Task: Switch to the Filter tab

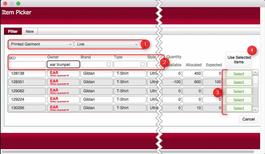Action: [x=13, y=32]
